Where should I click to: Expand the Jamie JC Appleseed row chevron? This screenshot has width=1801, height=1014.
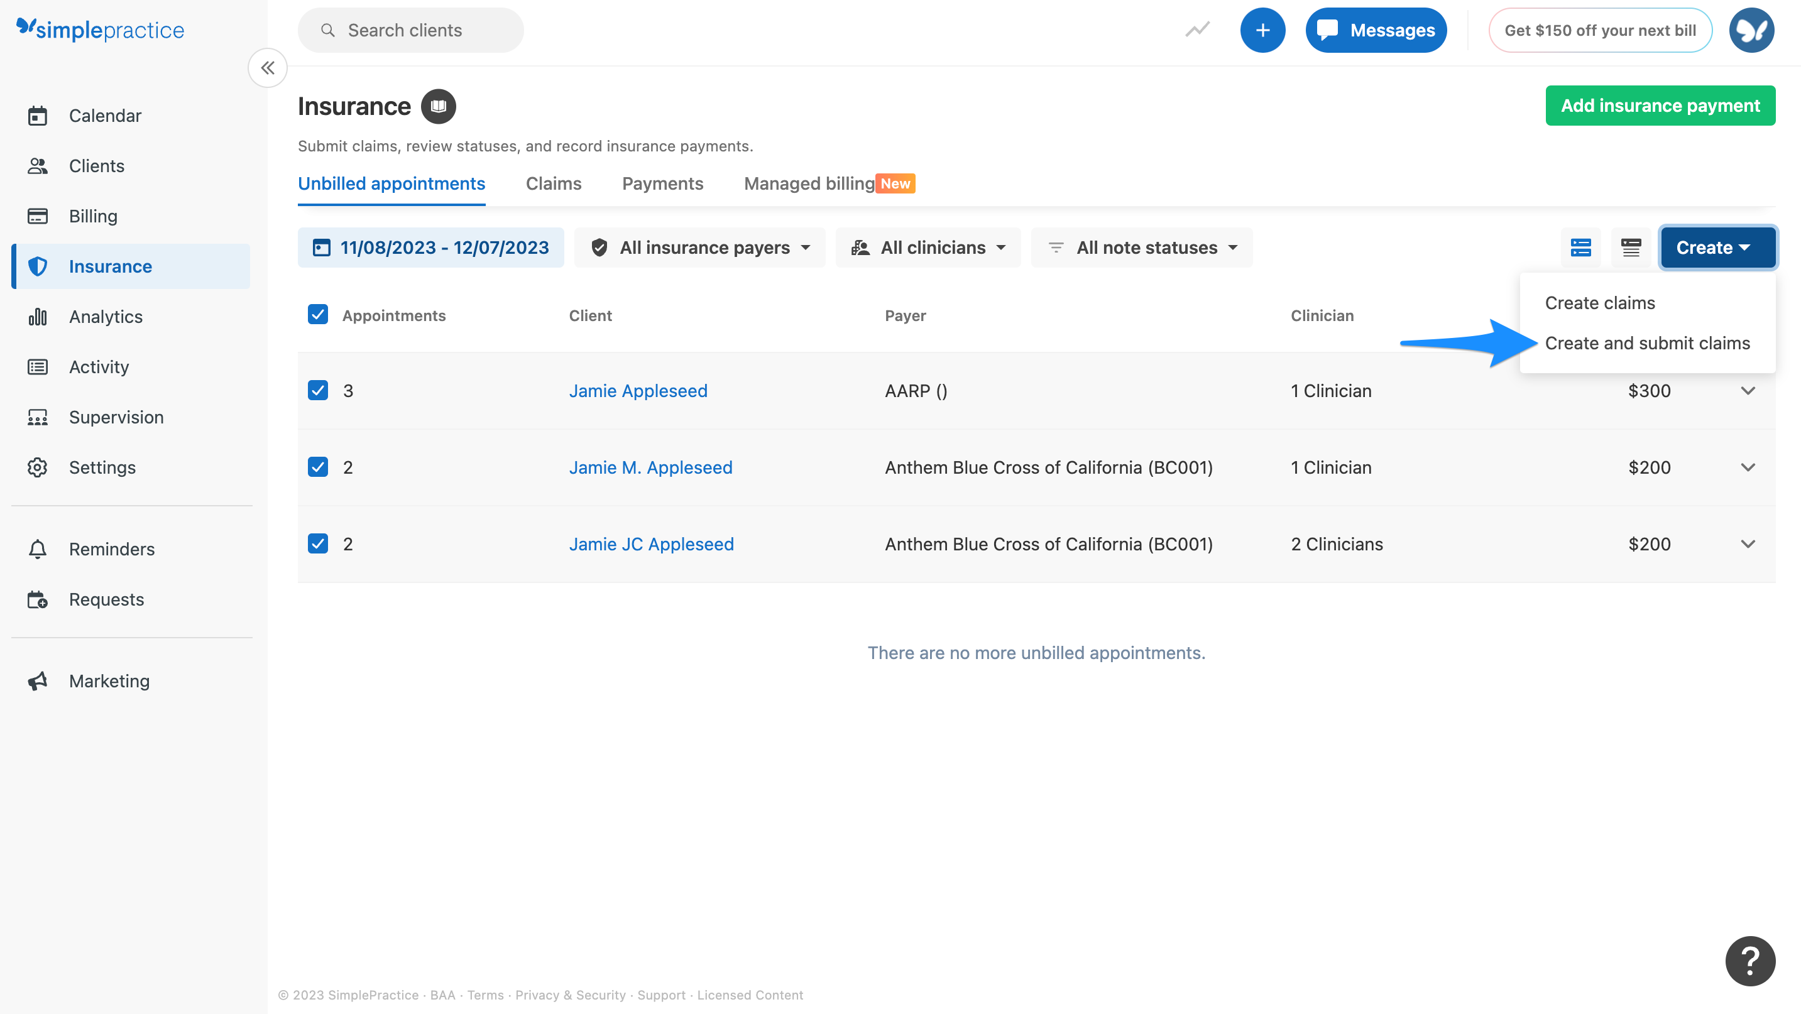(x=1748, y=545)
